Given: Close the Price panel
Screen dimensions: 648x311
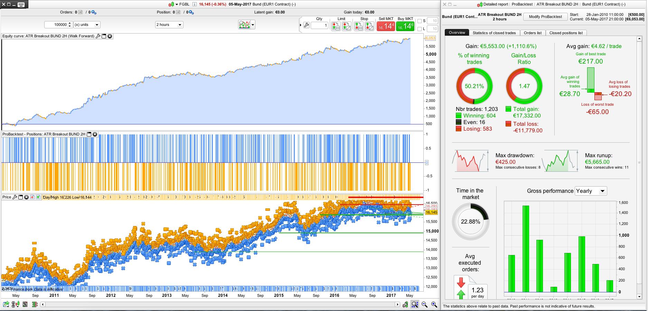Looking at the screenshot, I should [26, 197].
